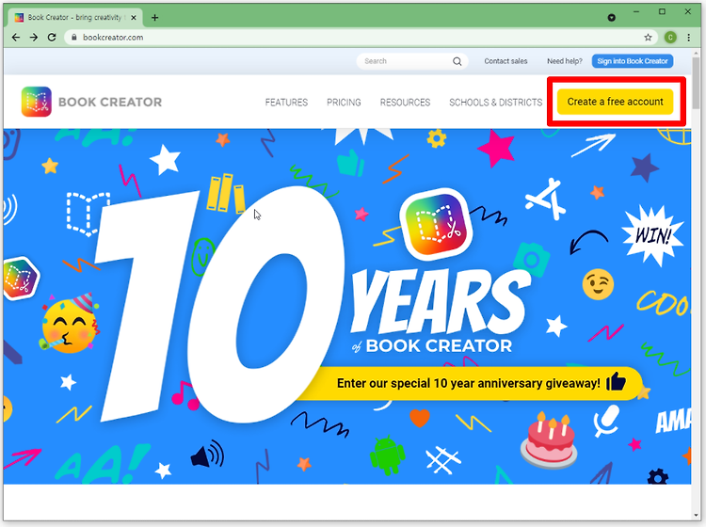Close the Book Creator tab
The height and width of the screenshot is (527, 706).
coord(134,18)
